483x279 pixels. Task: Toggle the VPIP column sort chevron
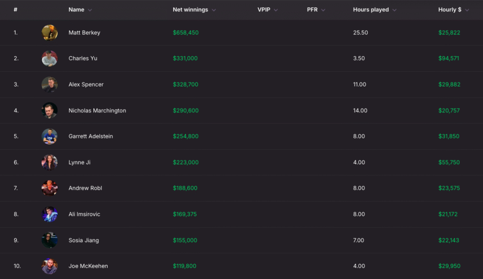275,10
